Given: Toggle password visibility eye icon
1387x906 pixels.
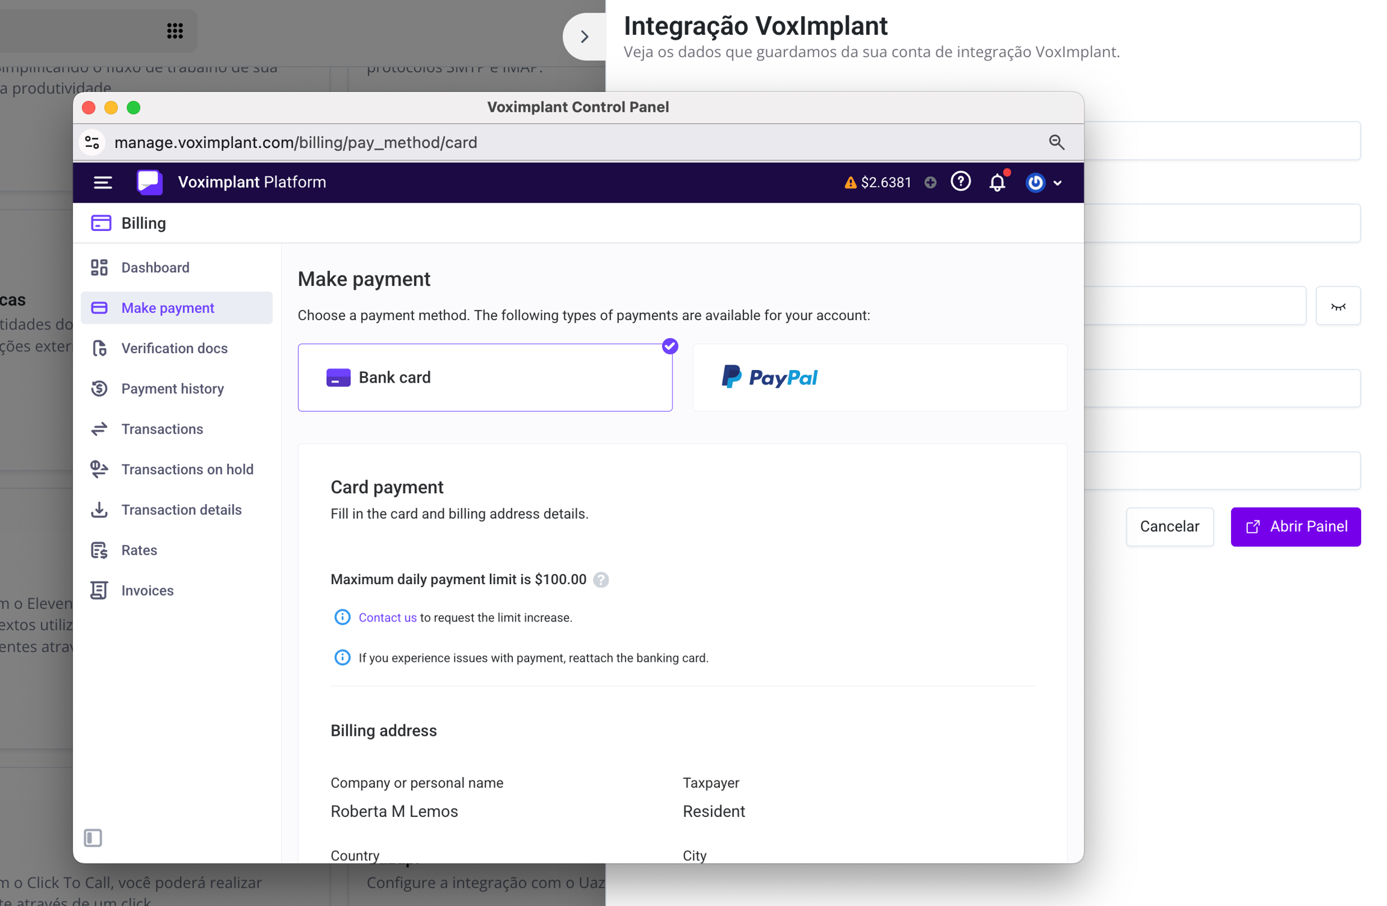Looking at the screenshot, I should pyautogui.click(x=1338, y=306).
